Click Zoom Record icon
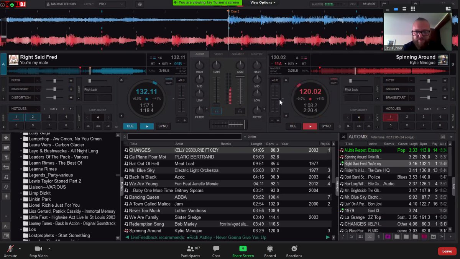The width and height of the screenshot is (460, 259). tap(270, 249)
